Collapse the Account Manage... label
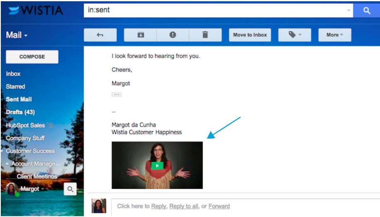This screenshot has height=217, width=380. click(7, 163)
